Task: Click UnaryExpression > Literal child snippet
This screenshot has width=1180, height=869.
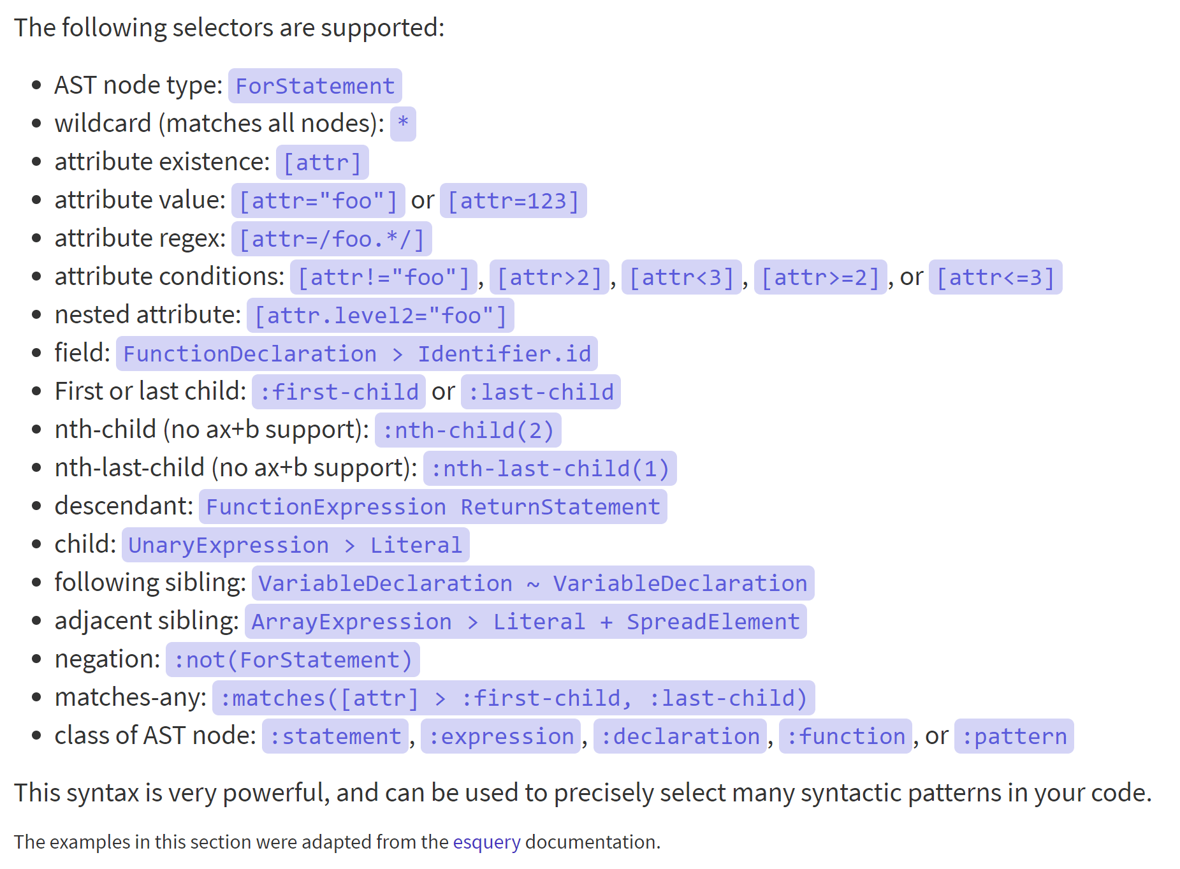Action: pos(295,545)
